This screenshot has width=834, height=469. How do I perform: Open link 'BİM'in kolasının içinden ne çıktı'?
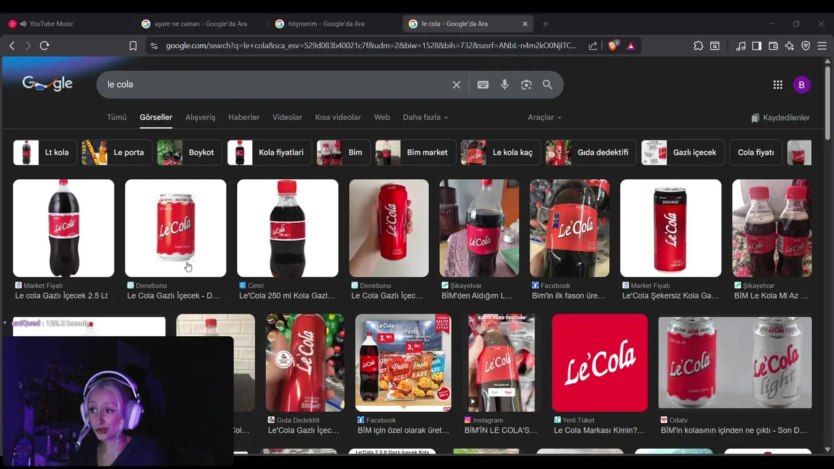pos(734,431)
